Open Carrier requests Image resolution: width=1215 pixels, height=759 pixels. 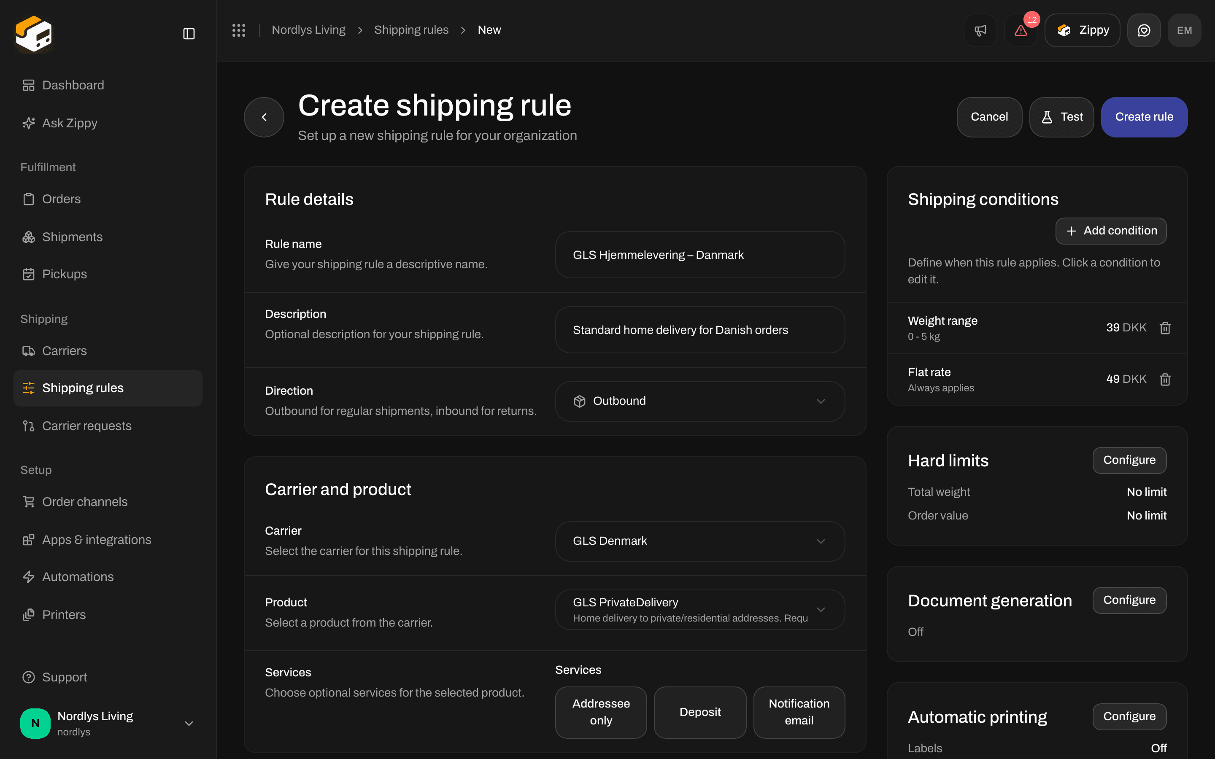pos(108,426)
